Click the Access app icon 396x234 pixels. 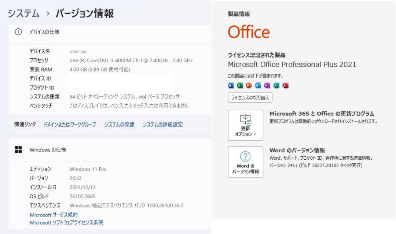[x=285, y=85]
